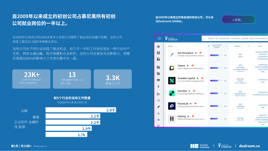Open the Helsing company name link
This screenshot has width=268, height=151.
[181, 116]
